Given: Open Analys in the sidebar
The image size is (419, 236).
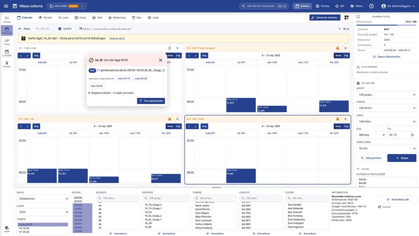Looking at the screenshot, I should (x=7, y=42).
